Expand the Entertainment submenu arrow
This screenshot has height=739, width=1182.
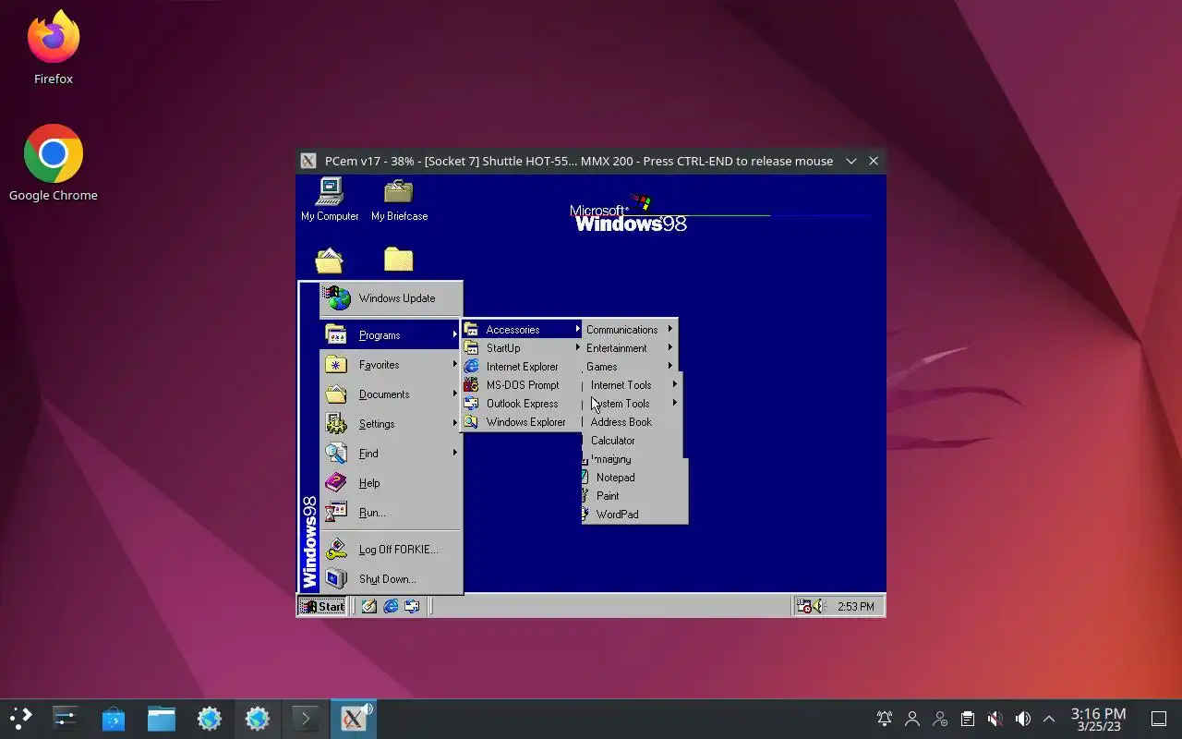670,348
